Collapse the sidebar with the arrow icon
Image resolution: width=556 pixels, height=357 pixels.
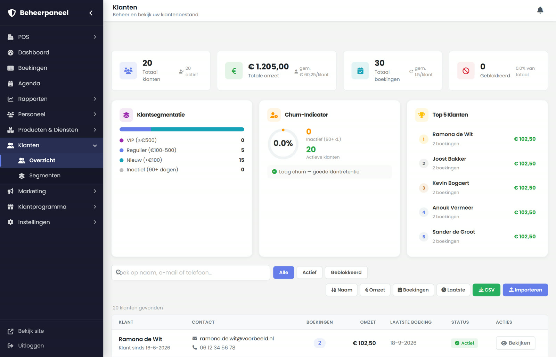(x=91, y=13)
